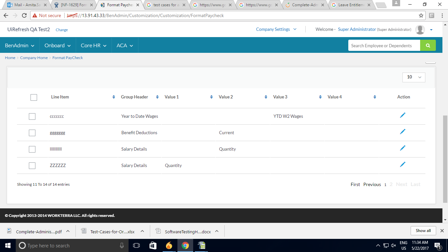Click the green search magnifier button
The height and width of the screenshot is (252, 448).
point(428,46)
